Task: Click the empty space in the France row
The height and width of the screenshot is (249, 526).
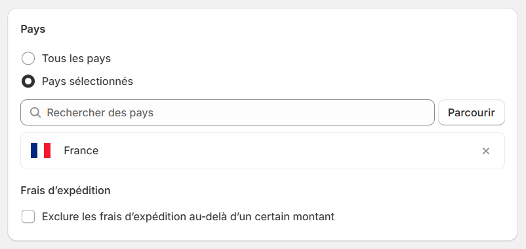Action: 289,151
